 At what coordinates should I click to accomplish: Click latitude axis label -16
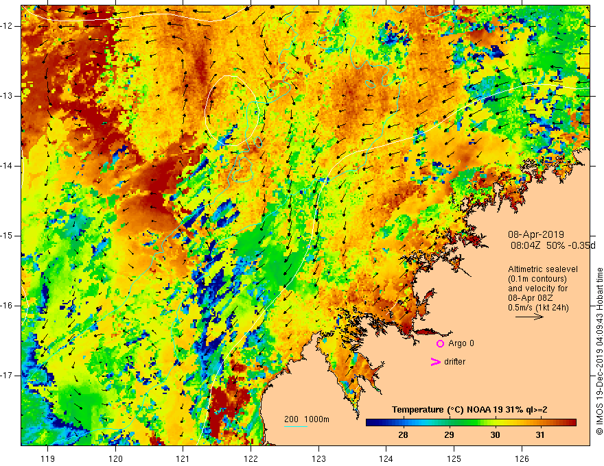point(7,306)
